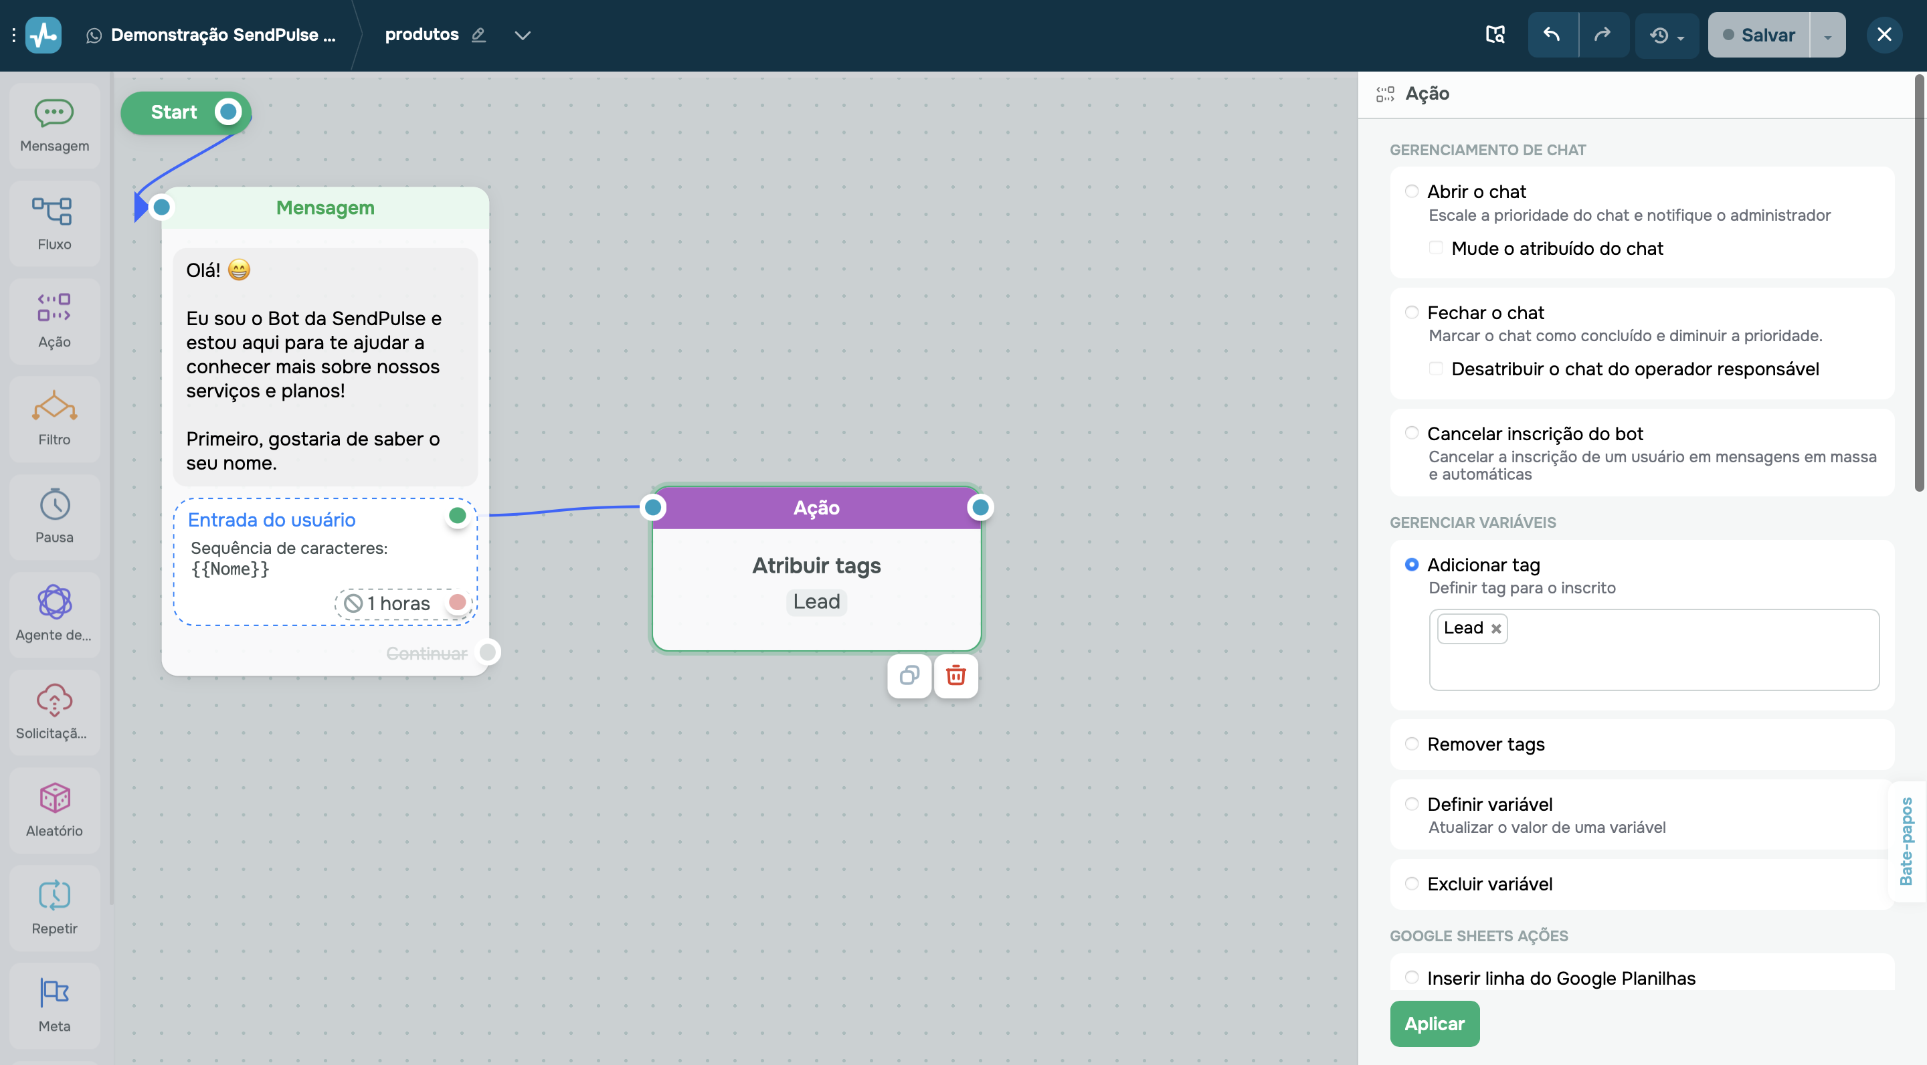
Task: Click the Start node output connector
Action: click(228, 112)
